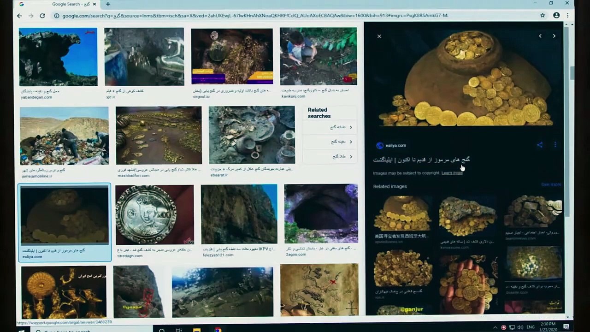Bookmark this page with the star icon
Viewport: 590px width, 332px height.
[543, 15]
